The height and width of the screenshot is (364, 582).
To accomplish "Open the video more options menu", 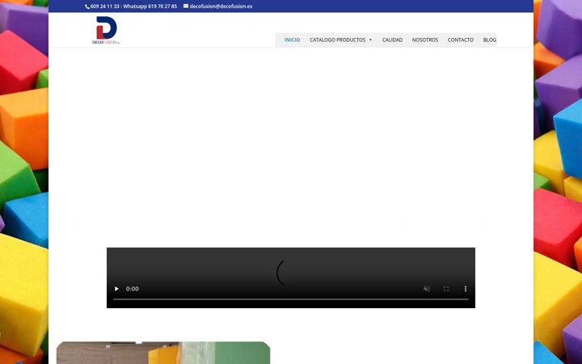I will click(x=466, y=289).
